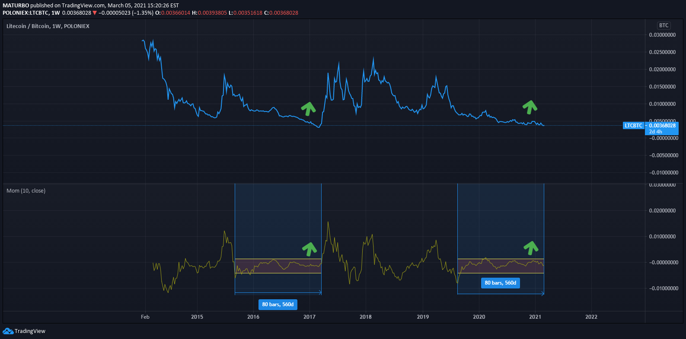Click the TradingView wordmark text

click(30, 331)
